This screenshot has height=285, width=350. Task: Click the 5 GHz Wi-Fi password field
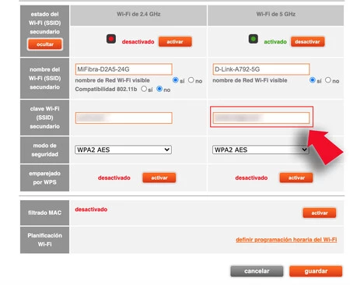pyautogui.click(x=261, y=118)
